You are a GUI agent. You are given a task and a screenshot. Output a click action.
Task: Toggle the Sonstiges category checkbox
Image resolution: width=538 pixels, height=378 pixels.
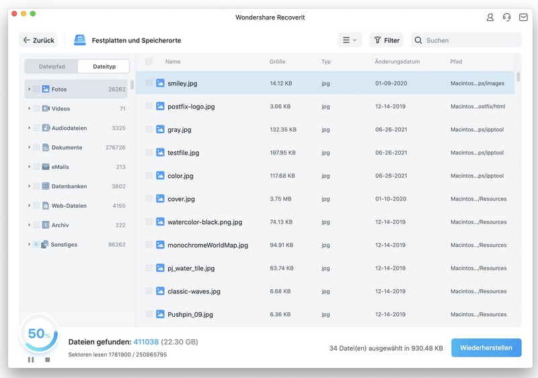coord(36,245)
